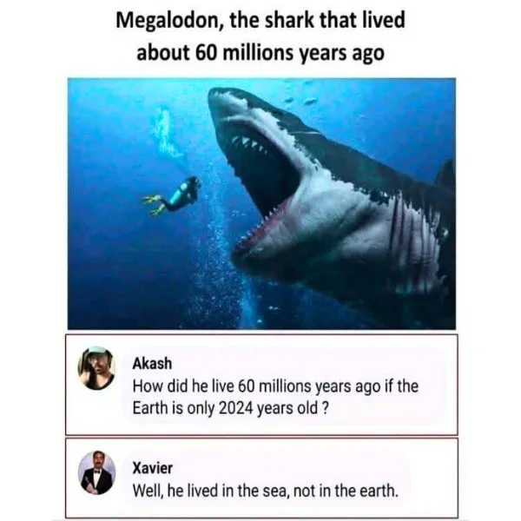Screen dimensions: 521x521
Task: Open Akash's profile picture
Action: [x=96, y=368]
